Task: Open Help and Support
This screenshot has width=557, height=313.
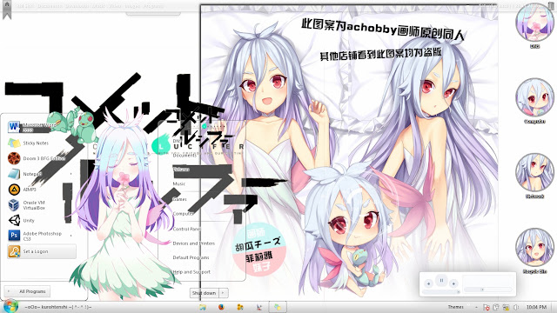Action: tap(191, 272)
